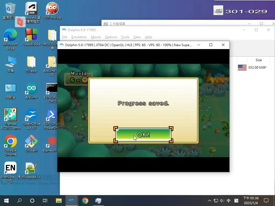Viewport: 275px width, 206px height.
Task: Open the volume speaker tray icon
Action: [x=222, y=201]
